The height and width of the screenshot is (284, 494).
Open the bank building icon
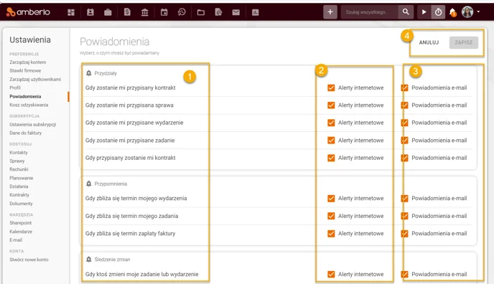click(145, 12)
